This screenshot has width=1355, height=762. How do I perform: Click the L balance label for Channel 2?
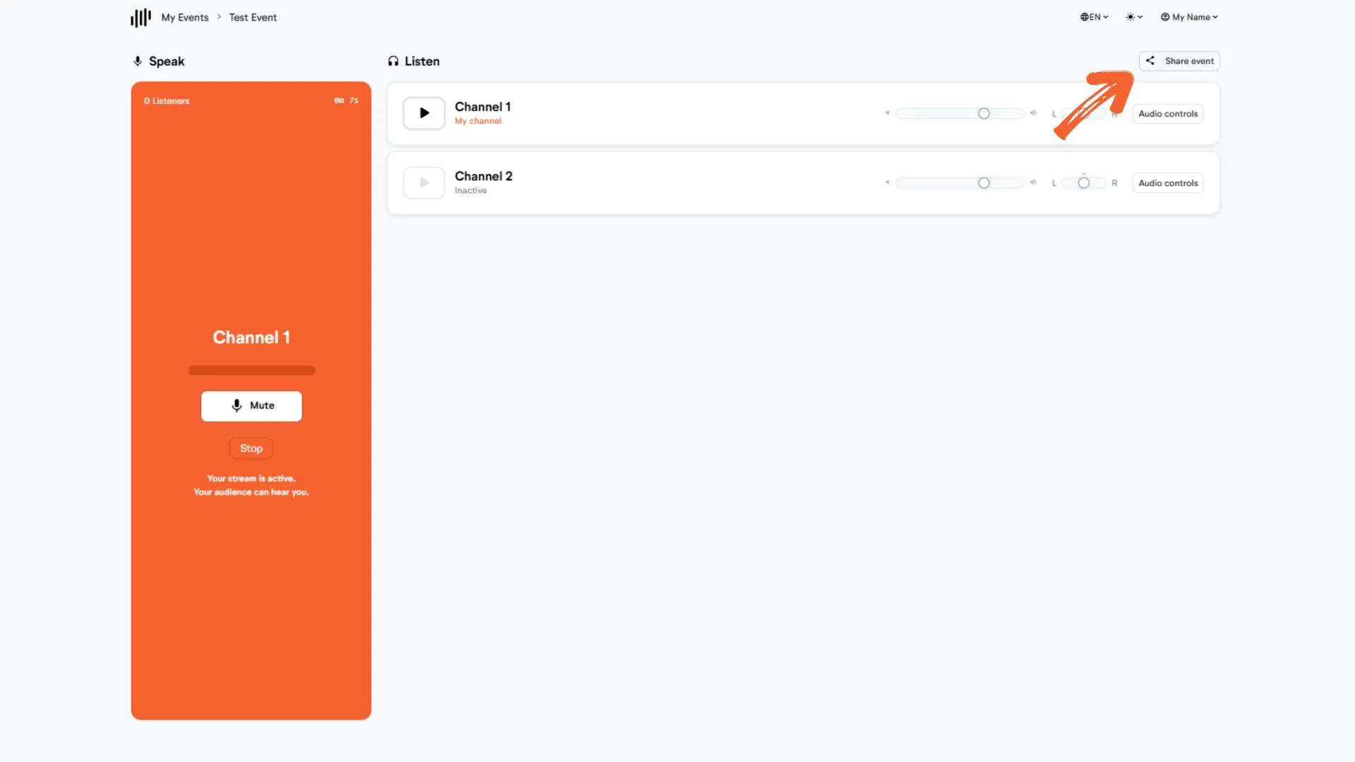(x=1054, y=183)
